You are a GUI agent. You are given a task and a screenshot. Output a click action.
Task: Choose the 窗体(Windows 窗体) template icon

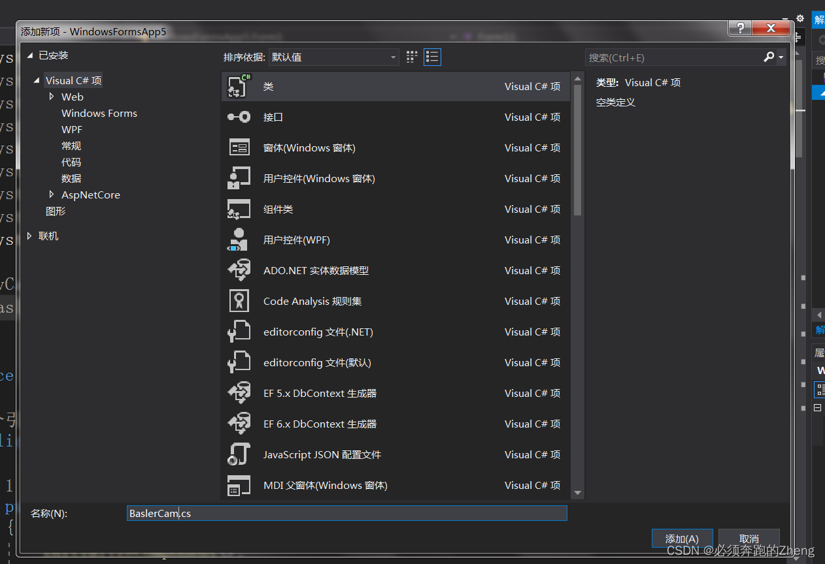(x=239, y=148)
